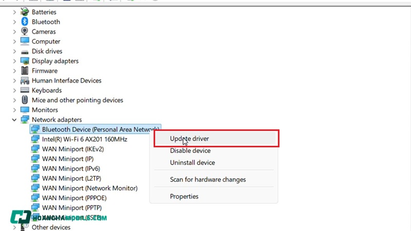This screenshot has height=231, width=411.
Task: Expand the Disk drives category
Action: tap(14, 51)
